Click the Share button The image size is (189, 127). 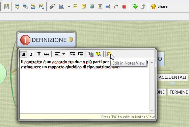pos(159,6)
